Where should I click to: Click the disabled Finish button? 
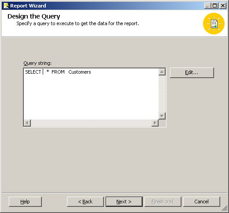[163, 202]
